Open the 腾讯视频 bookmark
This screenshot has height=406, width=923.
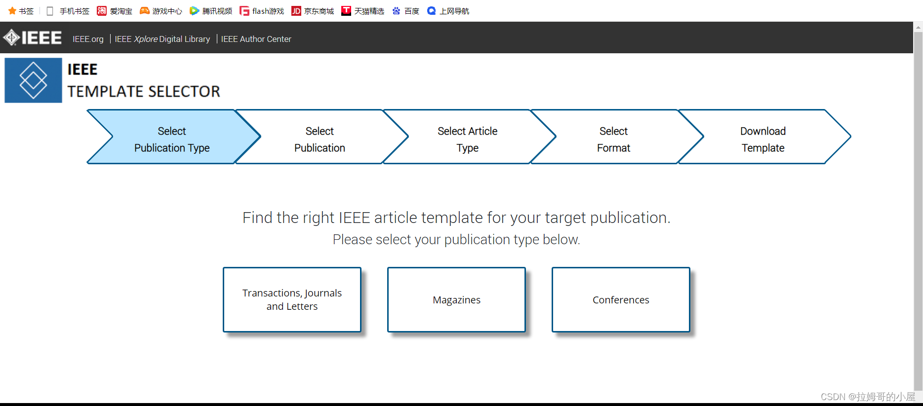(211, 11)
